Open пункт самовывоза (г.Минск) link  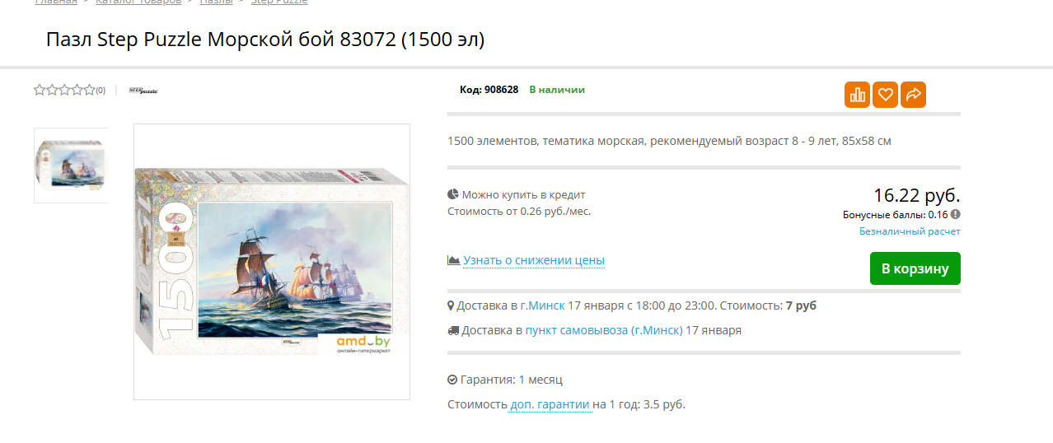tap(604, 330)
